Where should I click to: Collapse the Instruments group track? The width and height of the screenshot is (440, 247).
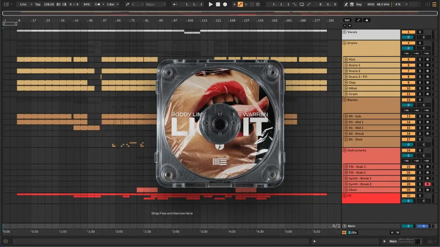coord(344,151)
